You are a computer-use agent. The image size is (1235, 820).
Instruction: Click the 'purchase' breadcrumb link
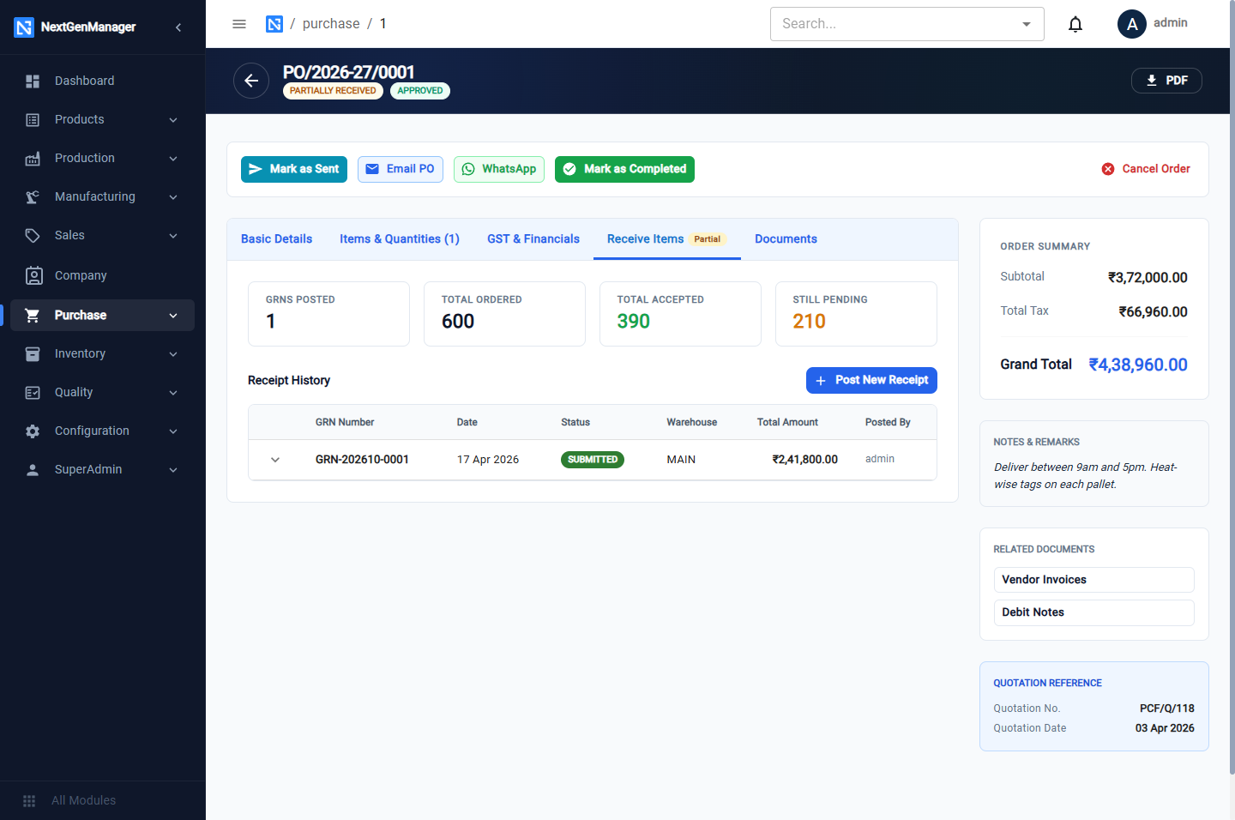(331, 24)
